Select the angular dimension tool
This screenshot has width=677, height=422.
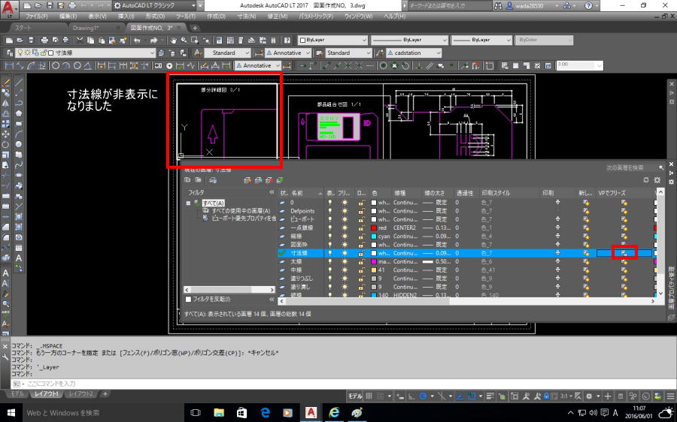click(x=88, y=66)
